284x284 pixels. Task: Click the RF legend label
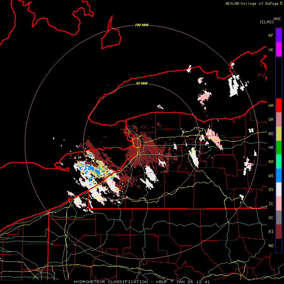click(x=271, y=35)
